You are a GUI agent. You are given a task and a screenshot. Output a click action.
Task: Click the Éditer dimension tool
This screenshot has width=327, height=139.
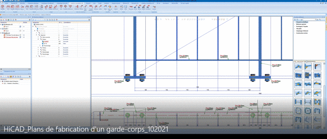105,7
